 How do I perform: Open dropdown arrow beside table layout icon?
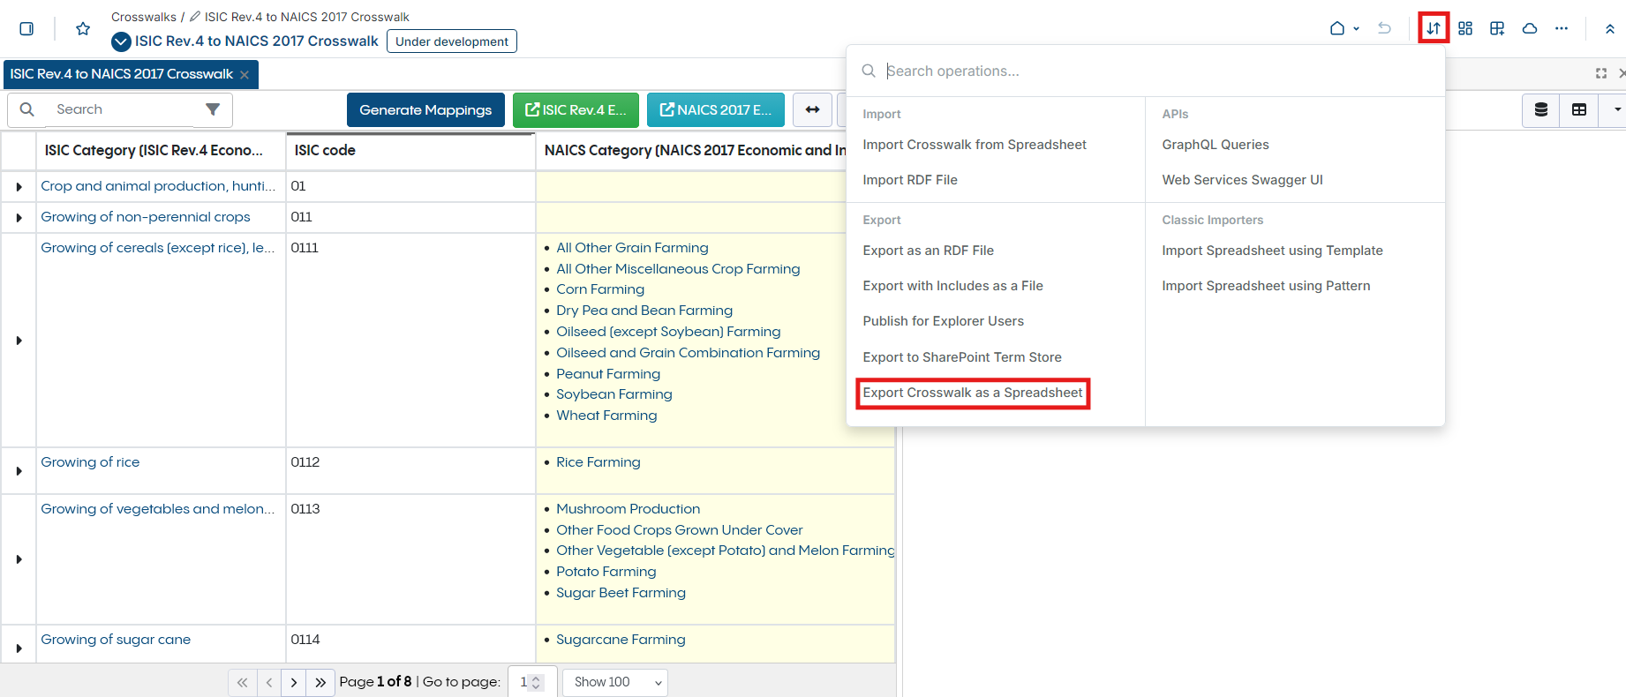click(1615, 109)
